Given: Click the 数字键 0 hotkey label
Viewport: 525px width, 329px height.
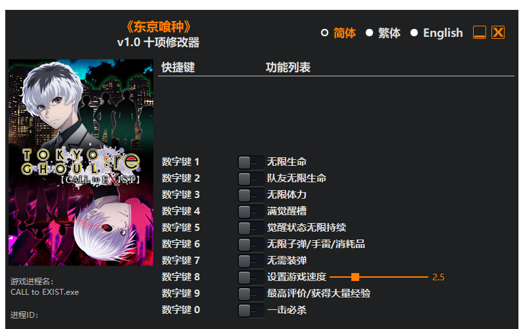Looking at the screenshot, I should (x=180, y=309).
